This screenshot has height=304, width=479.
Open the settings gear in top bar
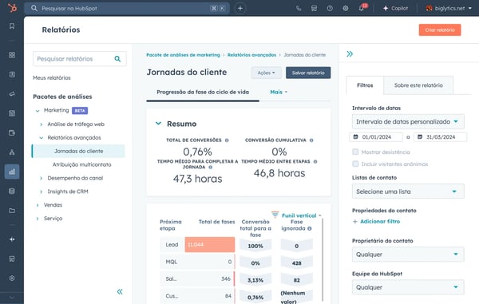tap(345, 8)
